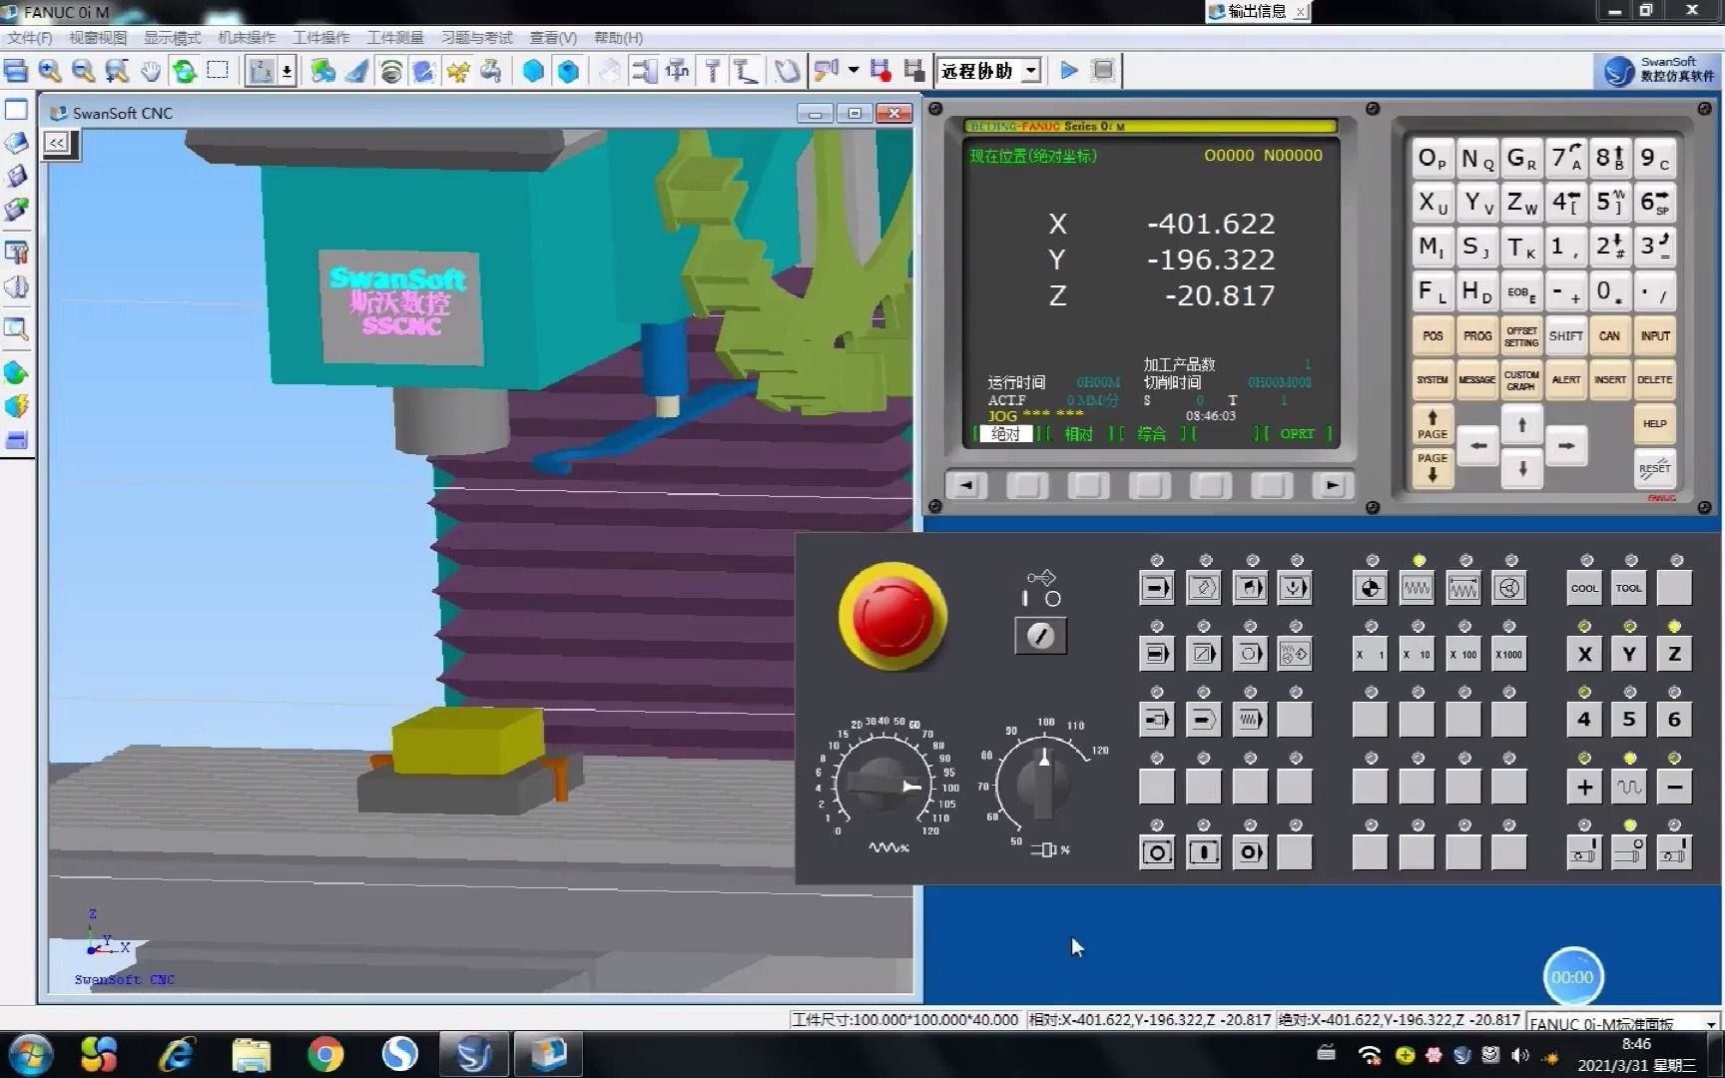Screen dimensions: 1725x1078
Task: Select AUTO mode button on operator panel
Action: [x=1157, y=588]
